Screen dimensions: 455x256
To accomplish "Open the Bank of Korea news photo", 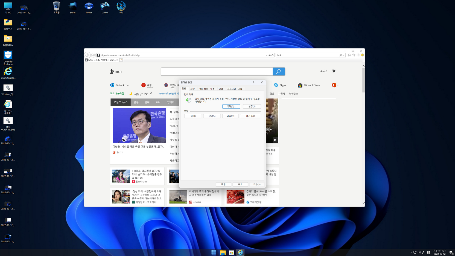I will click(139, 125).
